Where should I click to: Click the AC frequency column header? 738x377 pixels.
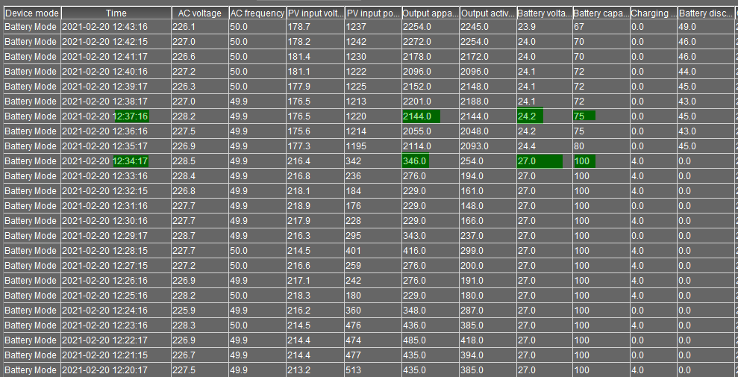point(257,13)
